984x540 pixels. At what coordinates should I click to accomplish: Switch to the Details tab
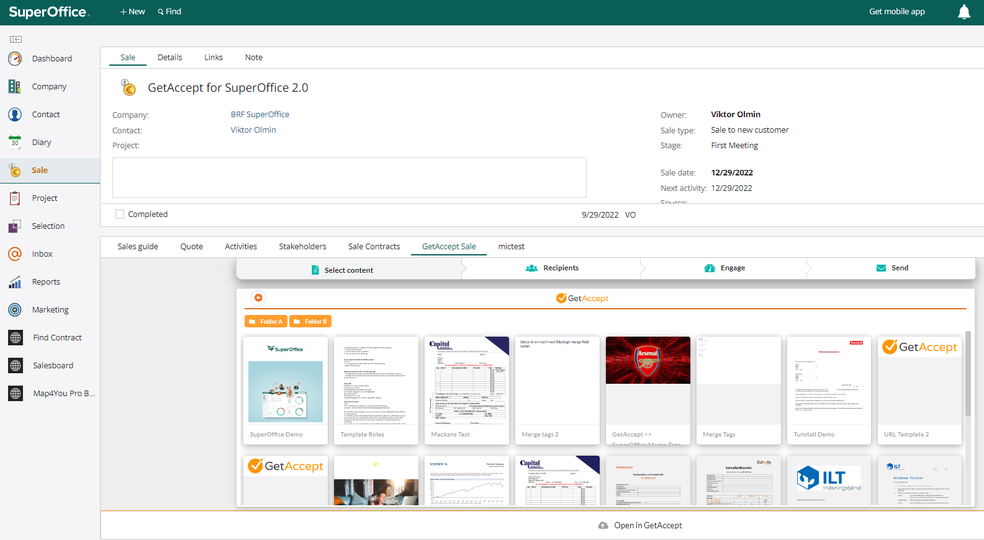click(169, 58)
